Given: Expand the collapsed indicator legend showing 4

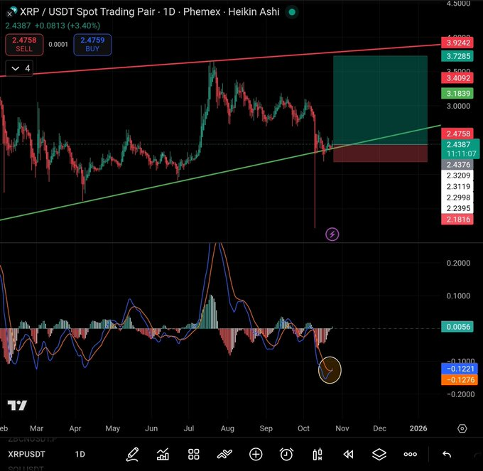Looking at the screenshot, I should (x=20, y=68).
